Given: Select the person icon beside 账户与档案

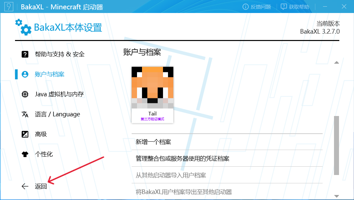Looking at the screenshot, I should point(25,74).
